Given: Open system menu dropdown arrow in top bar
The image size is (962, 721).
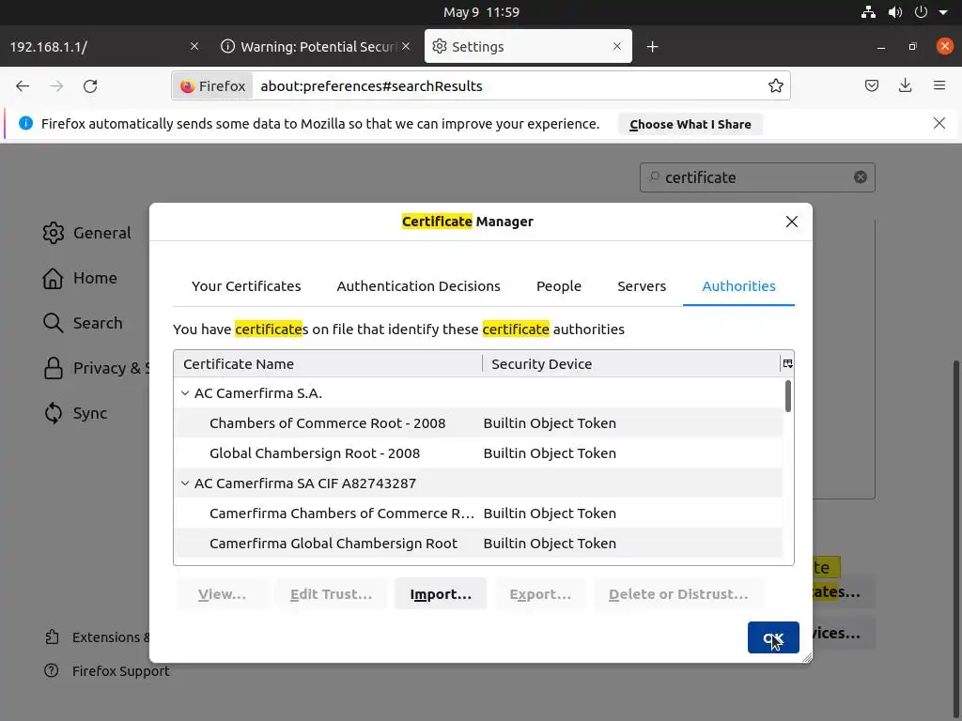Looking at the screenshot, I should click(943, 11).
